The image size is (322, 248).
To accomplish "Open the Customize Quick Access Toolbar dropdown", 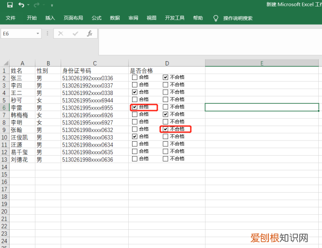I will tap(52, 5).
